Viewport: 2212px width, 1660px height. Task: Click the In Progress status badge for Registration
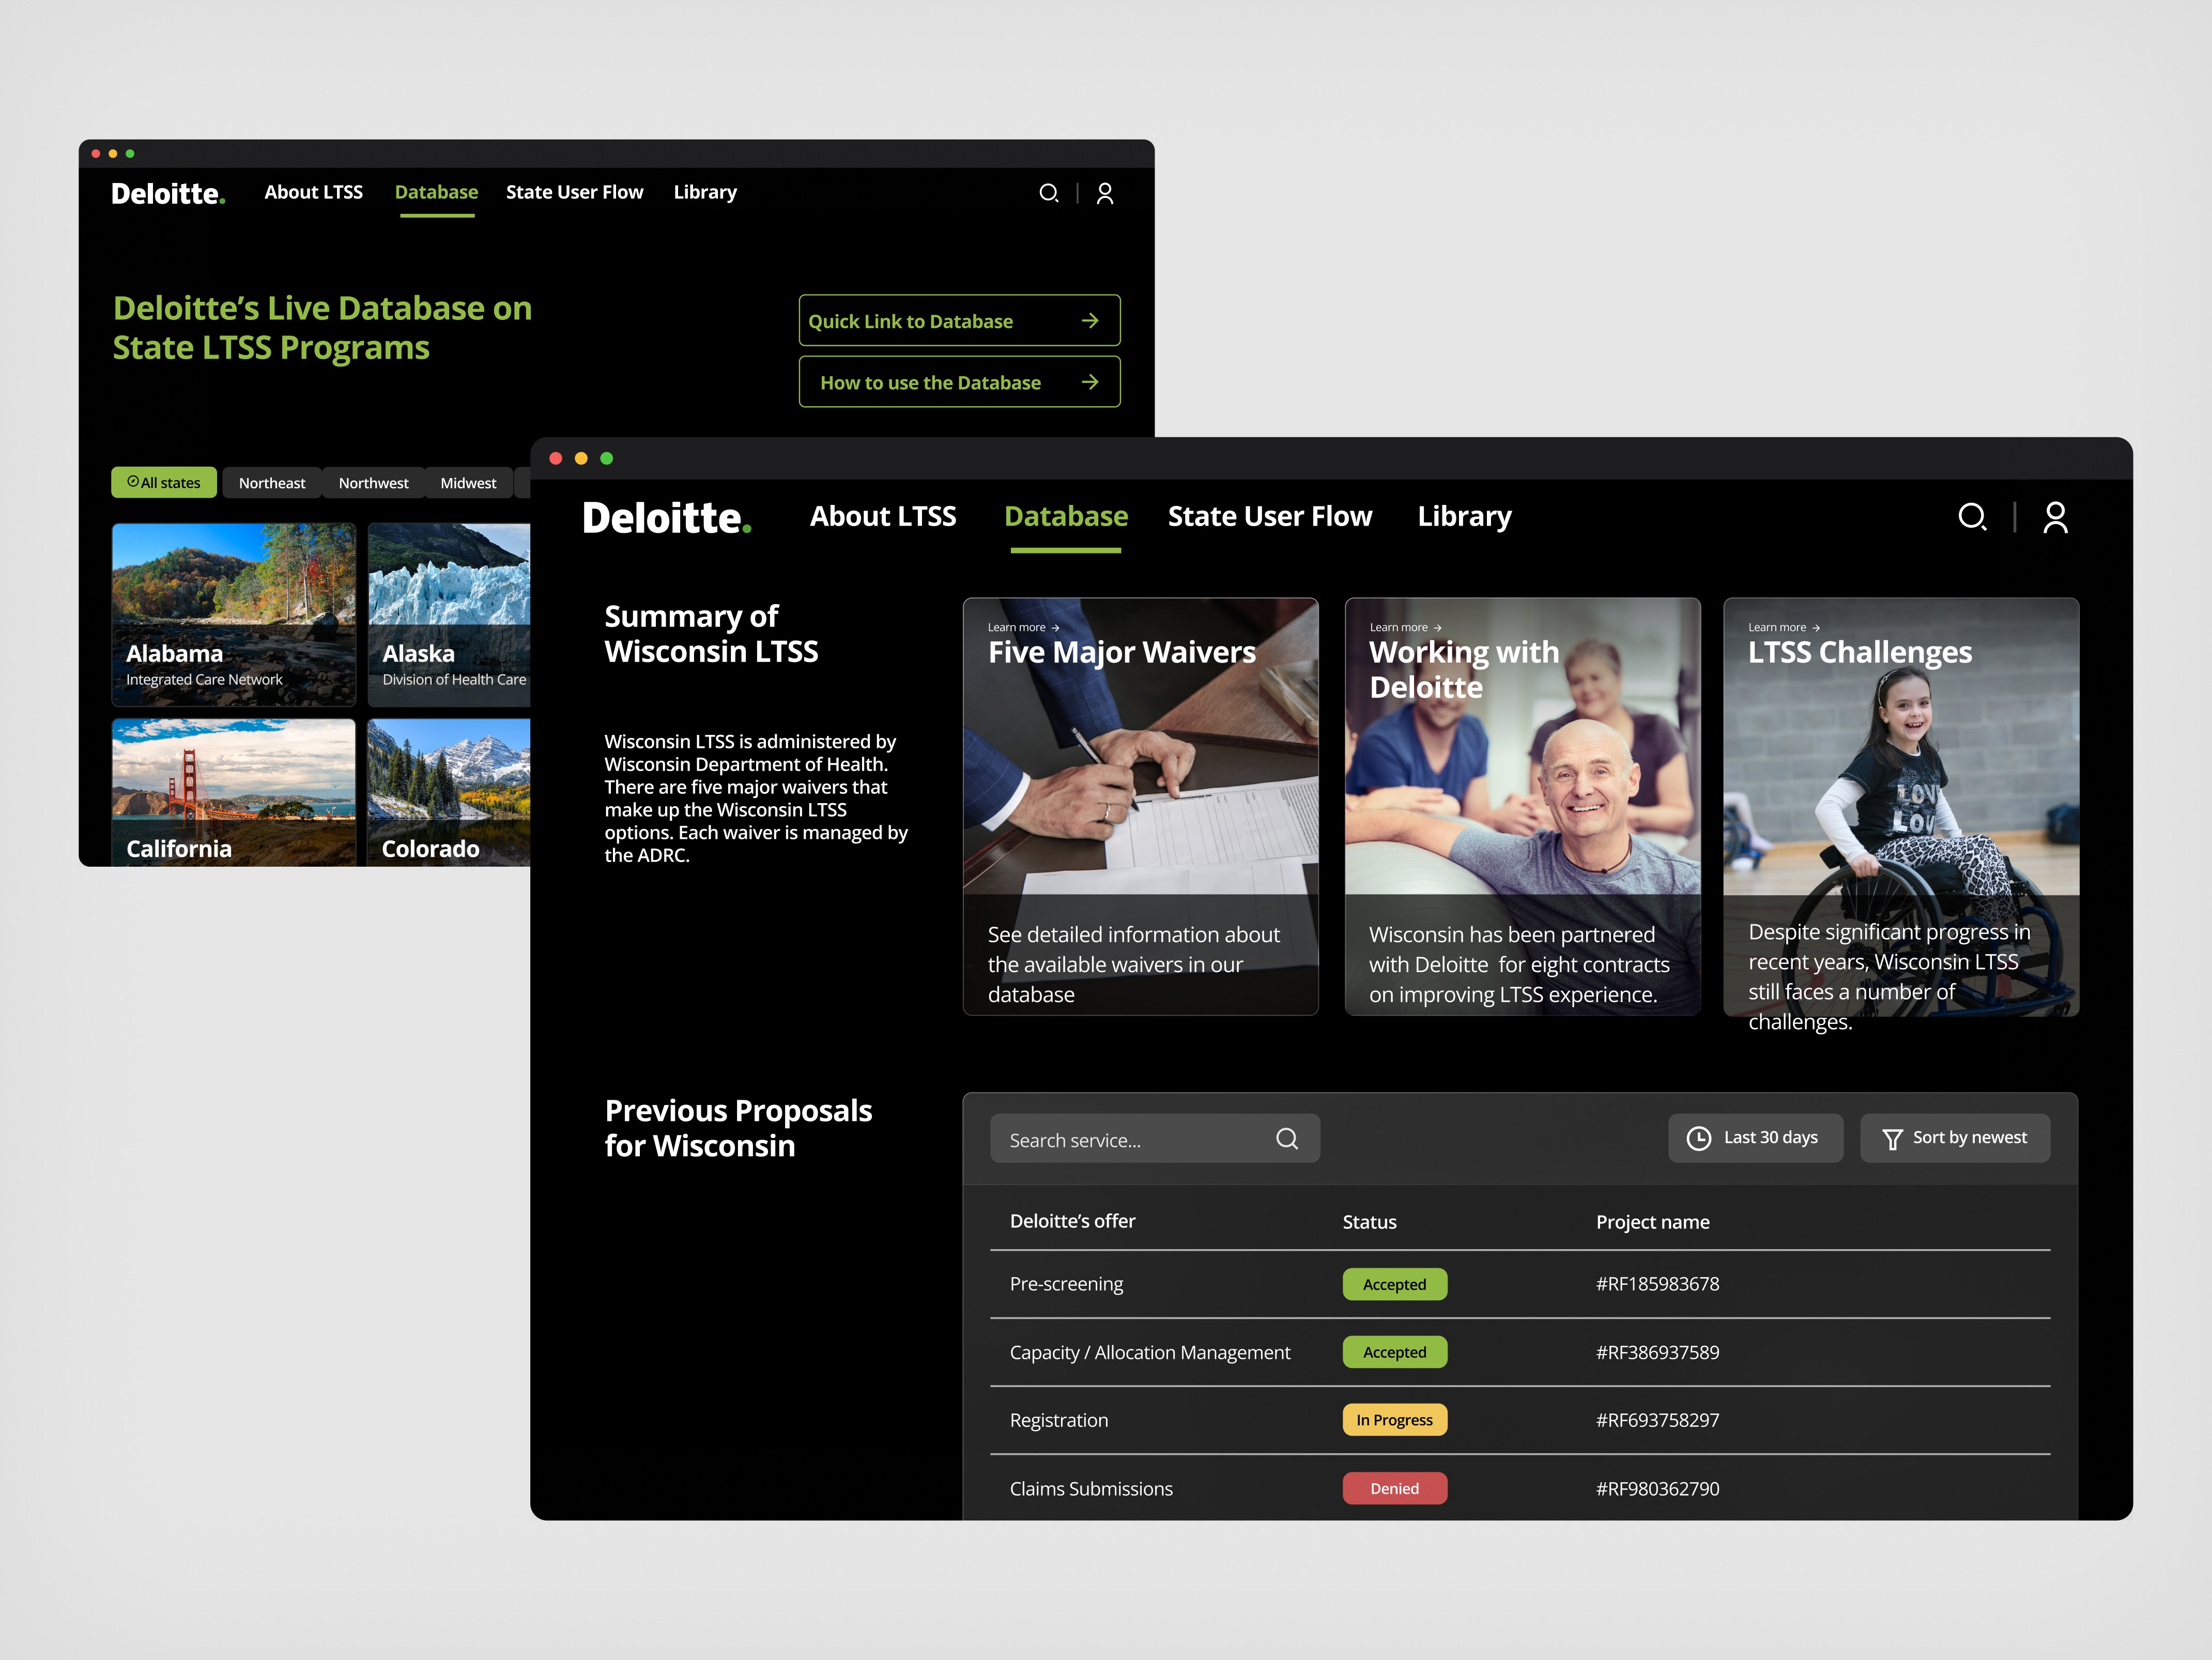point(1394,1420)
